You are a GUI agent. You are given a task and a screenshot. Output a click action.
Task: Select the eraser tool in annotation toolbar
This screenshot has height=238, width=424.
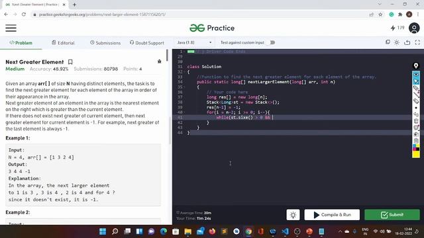[x=416, y=101]
